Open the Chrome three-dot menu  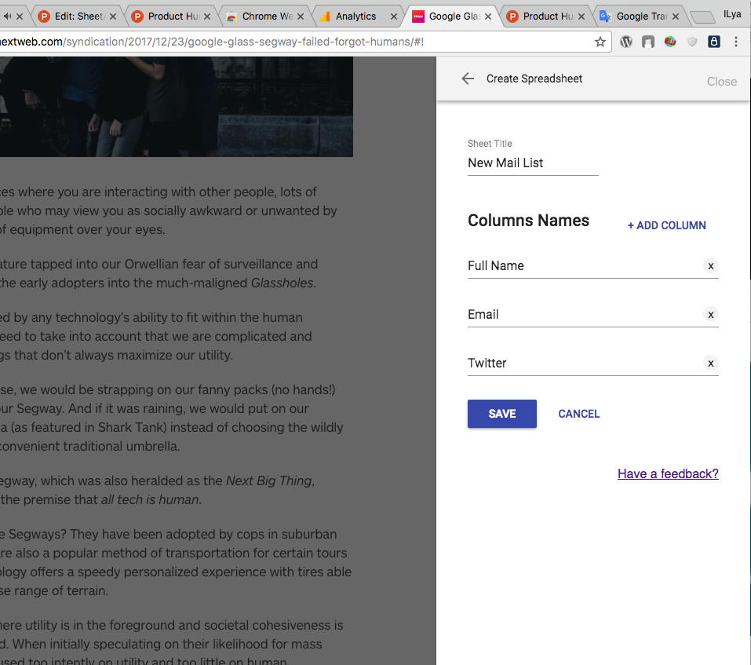pos(736,42)
